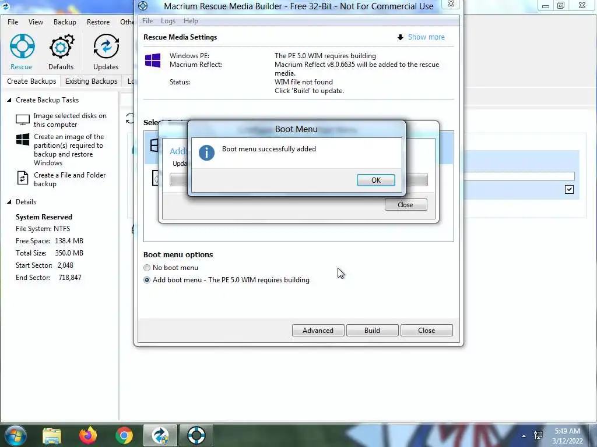Choose Create an image of Windows partitions
Image resolution: width=597 pixels, height=447 pixels.
point(69,150)
